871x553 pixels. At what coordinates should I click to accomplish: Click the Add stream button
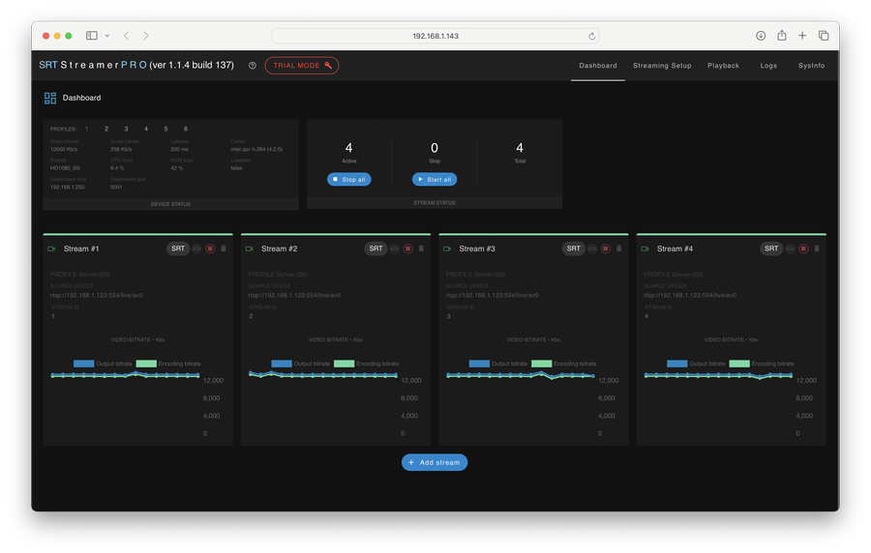[435, 462]
